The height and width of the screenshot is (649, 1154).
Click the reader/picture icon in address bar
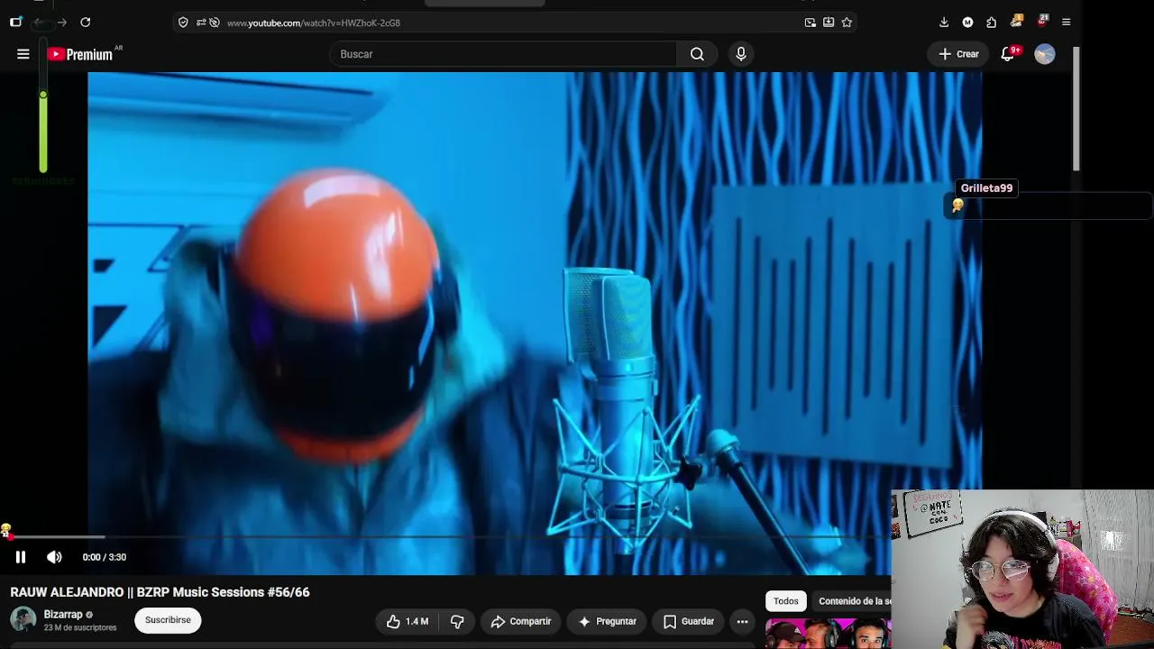[x=810, y=23]
